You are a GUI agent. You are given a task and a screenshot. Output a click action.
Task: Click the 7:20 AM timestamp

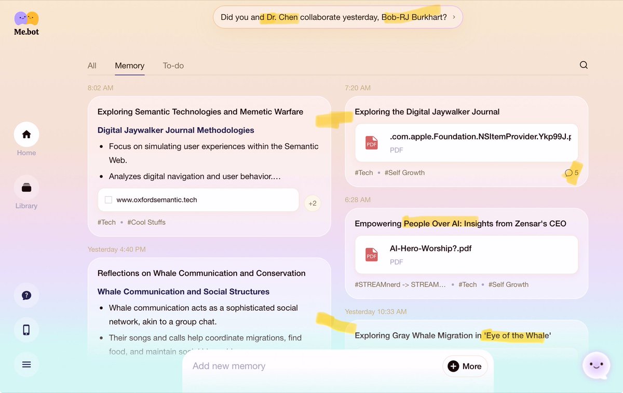point(358,88)
